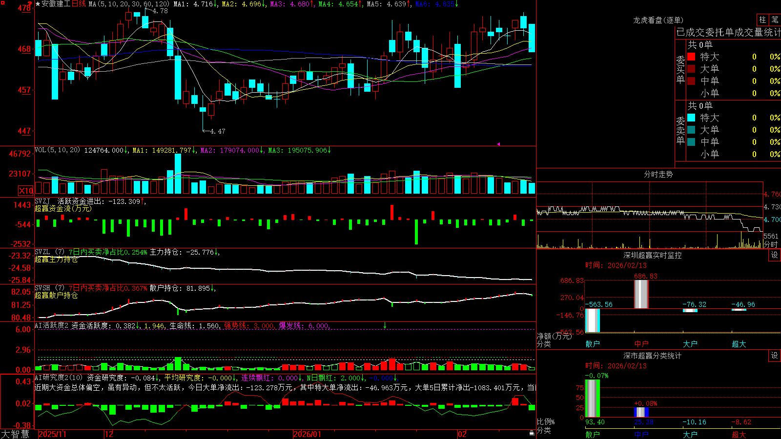The height and width of the screenshot is (439, 781).
Task: Click the red question mark help icon
Action: 30,4
